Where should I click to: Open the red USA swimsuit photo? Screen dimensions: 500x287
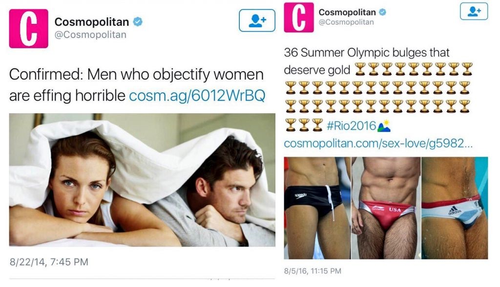386,208
